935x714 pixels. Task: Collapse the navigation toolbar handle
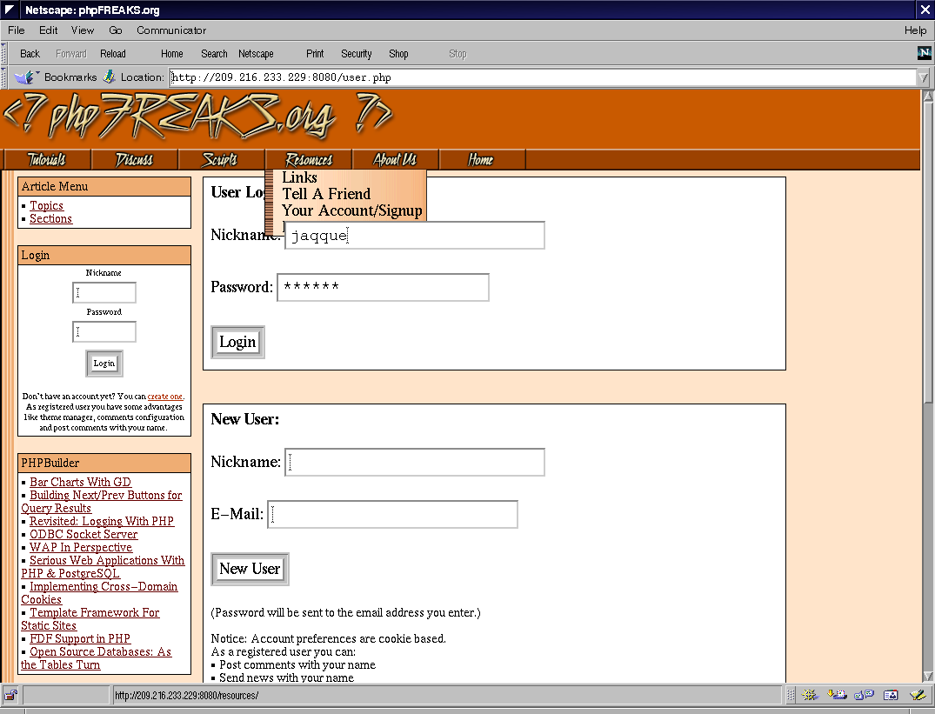click(x=3, y=53)
